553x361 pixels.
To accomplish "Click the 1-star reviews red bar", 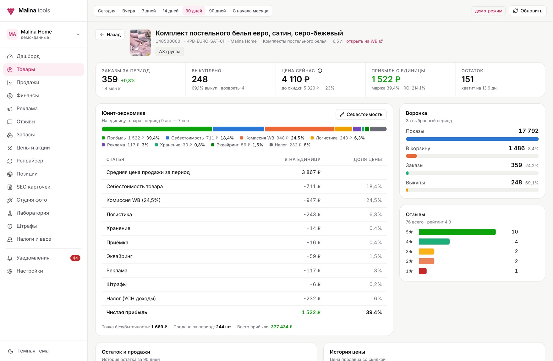I will coord(423,271).
